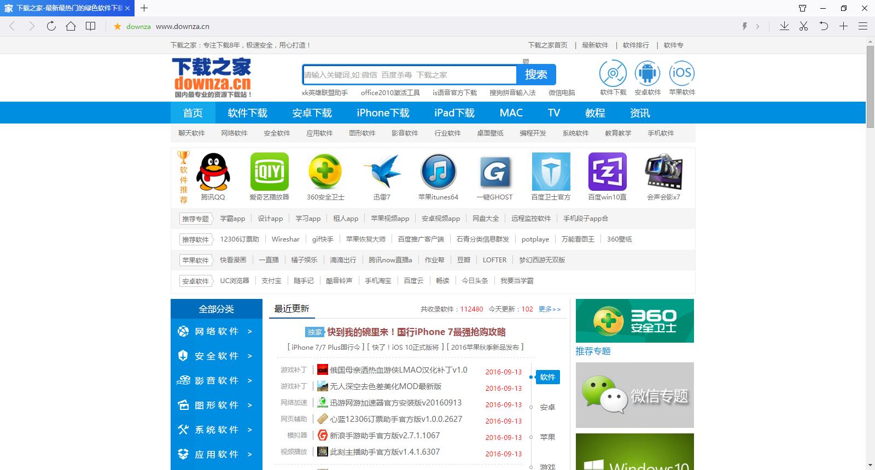The image size is (875, 470).
Task: Expand the 应用软件 category in sidebar
Action: click(217, 454)
